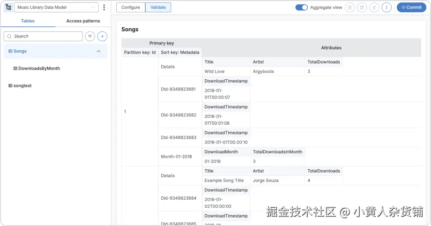The image size is (431, 226).
Task: Click the Jorge Souza artist cell
Action: click(x=278, y=181)
